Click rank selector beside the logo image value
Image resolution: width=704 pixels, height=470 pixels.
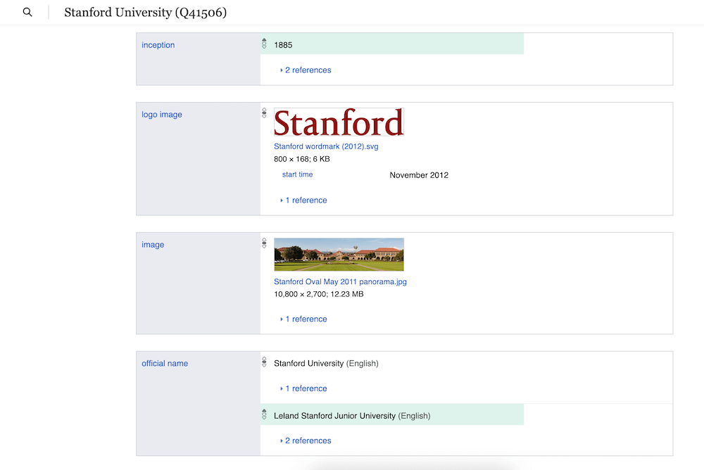pyautogui.click(x=263, y=113)
